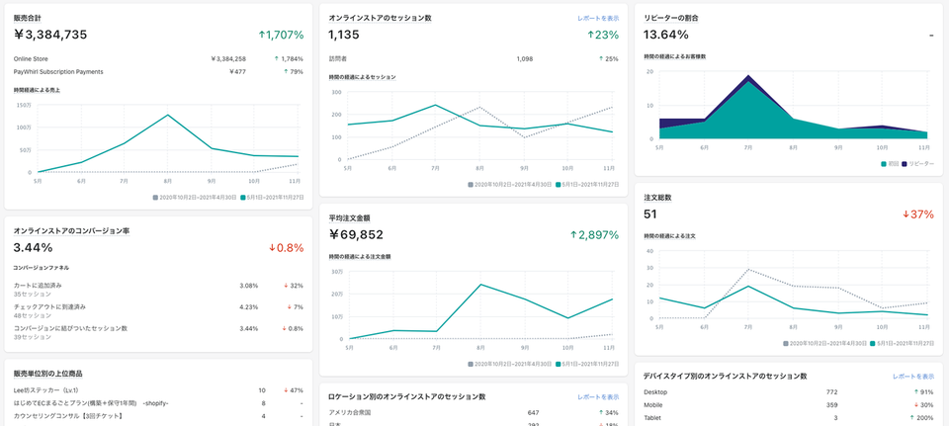Select the カウンセリングコンサル product row

pos(158,416)
